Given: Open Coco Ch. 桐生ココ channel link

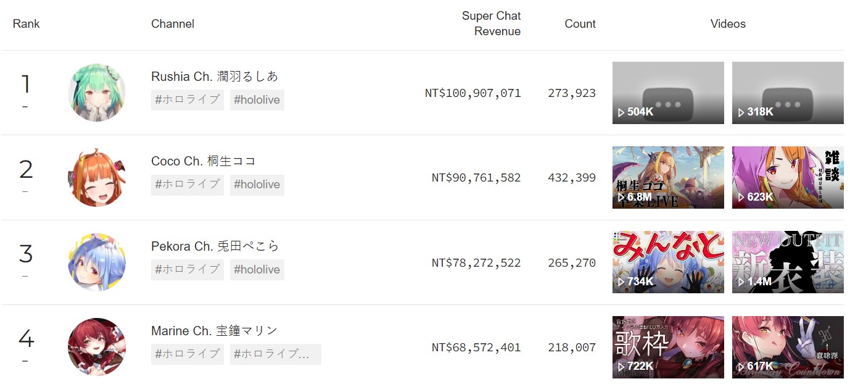Looking at the screenshot, I should point(204,161).
